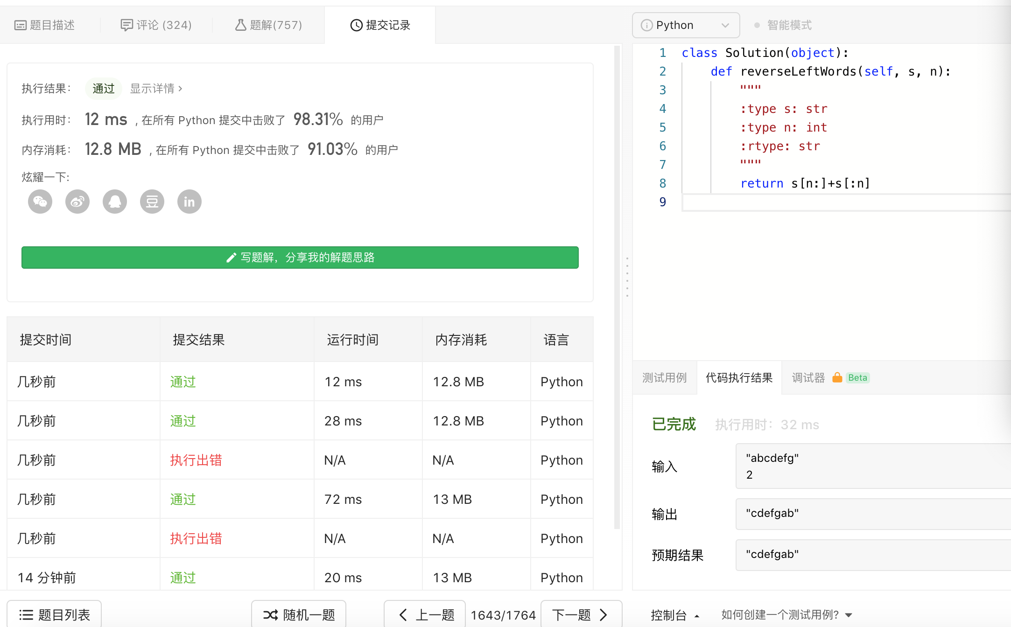Open 显示详情 to show result details
The image size is (1011, 627).
tap(156, 89)
